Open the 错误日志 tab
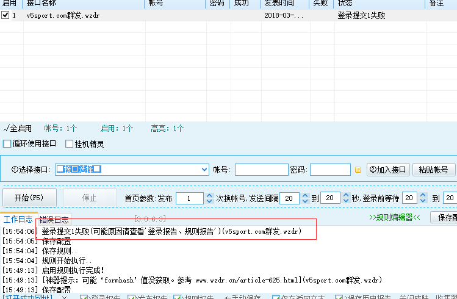Image resolution: width=457 pixels, height=299 pixels. click(x=54, y=219)
